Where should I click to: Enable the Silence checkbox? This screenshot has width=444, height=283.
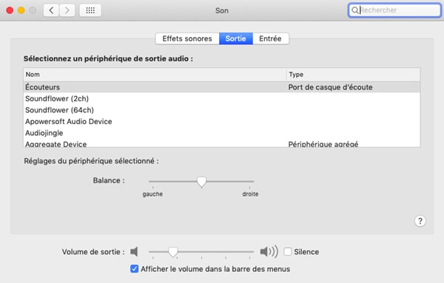point(288,251)
